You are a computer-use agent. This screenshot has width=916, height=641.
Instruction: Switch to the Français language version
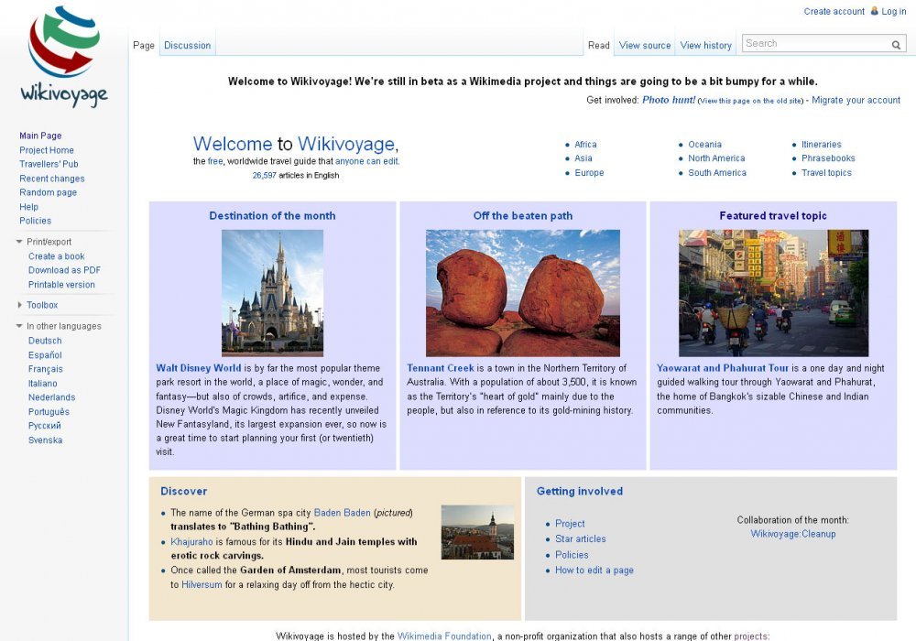pyautogui.click(x=45, y=369)
